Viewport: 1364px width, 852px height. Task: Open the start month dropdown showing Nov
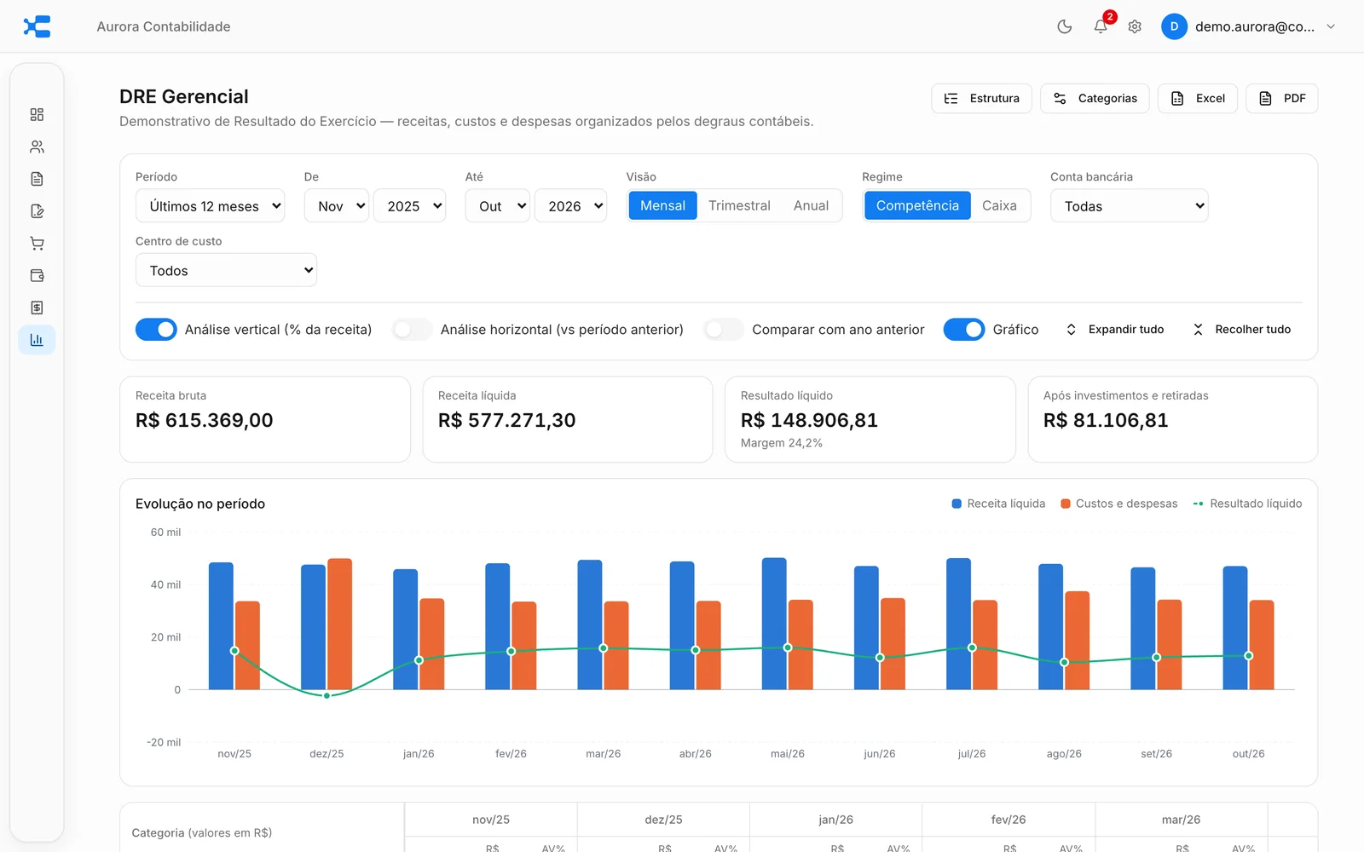point(337,206)
